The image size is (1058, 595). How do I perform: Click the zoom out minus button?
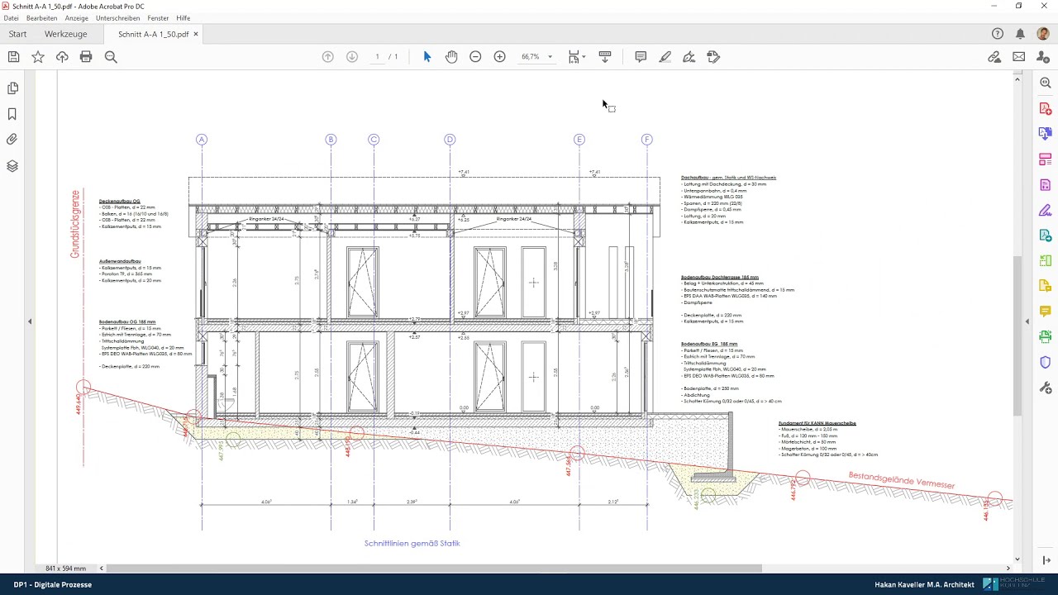tap(475, 57)
